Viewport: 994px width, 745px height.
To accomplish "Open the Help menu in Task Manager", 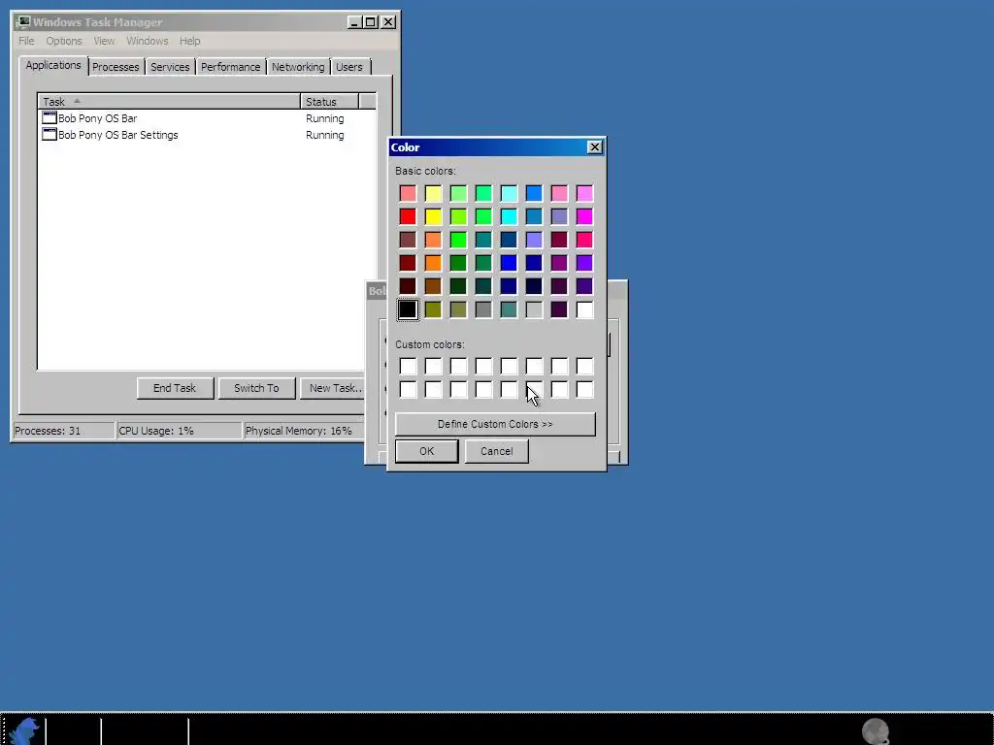I will pos(189,41).
